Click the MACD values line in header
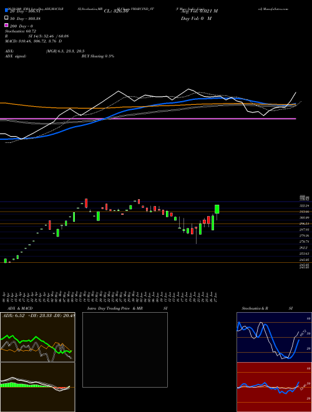Viewport: 312px width, 412px height. point(33,41)
